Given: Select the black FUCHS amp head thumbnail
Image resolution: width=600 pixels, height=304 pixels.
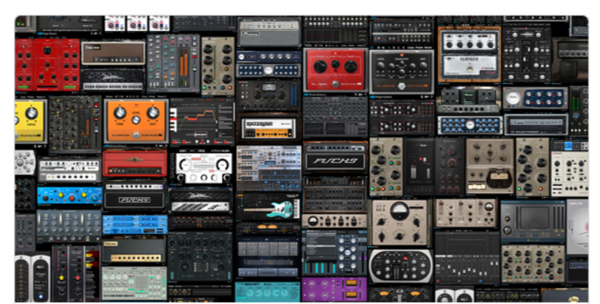Looking at the screenshot, I should [134, 197].
